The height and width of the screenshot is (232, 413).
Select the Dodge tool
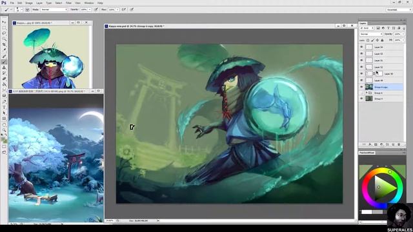tap(4, 96)
